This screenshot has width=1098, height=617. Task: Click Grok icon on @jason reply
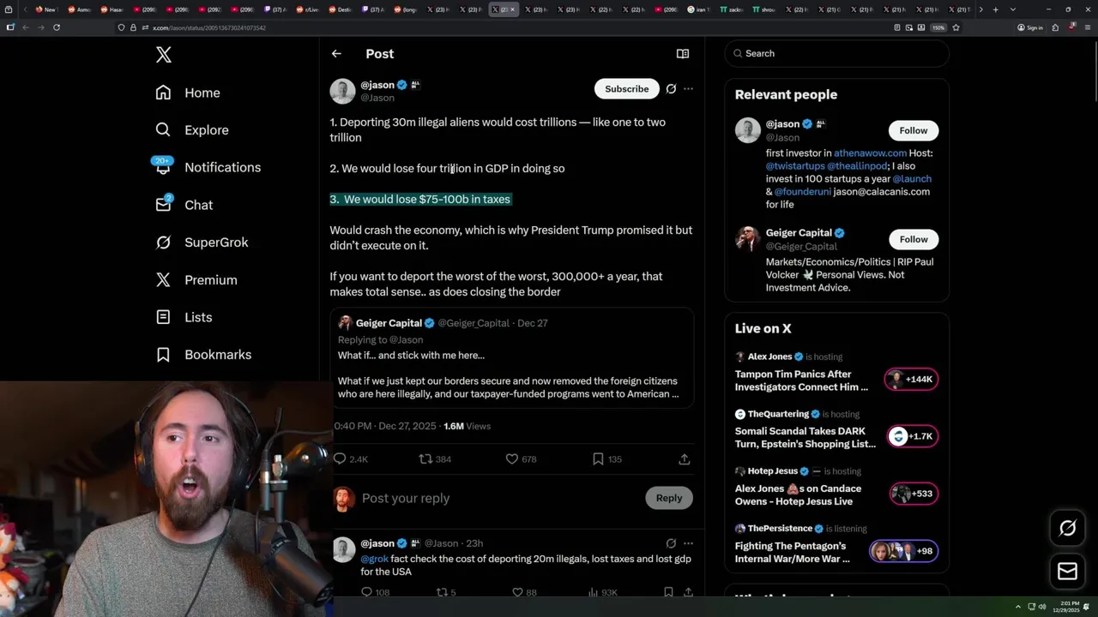tap(671, 543)
